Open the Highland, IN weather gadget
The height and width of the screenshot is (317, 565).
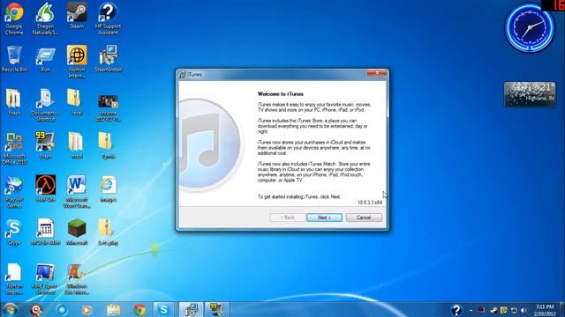530,94
